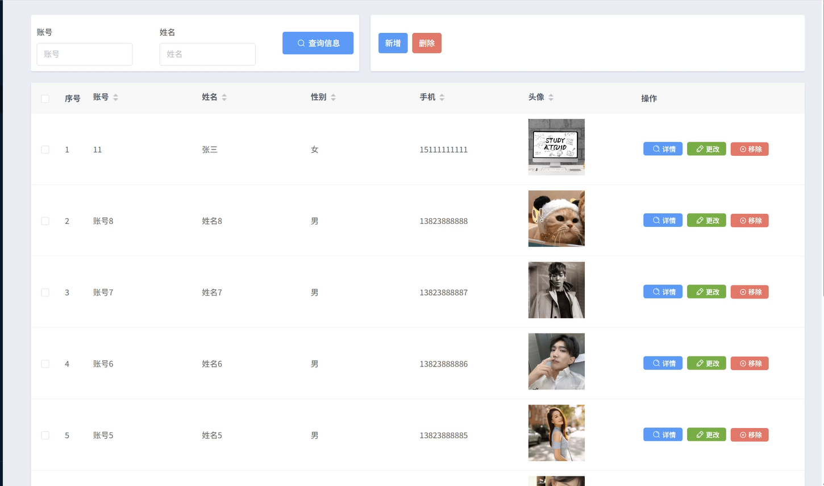
Task: Click the name cell 姓名6
Action: [212, 364]
